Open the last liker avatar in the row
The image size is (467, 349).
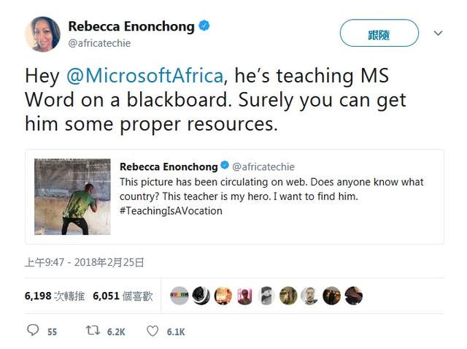point(354,296)
